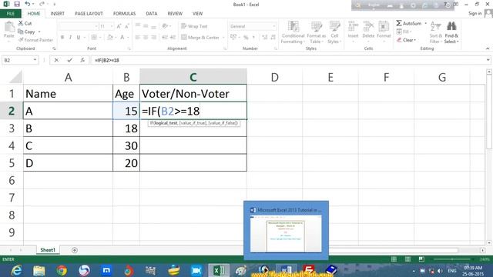
Task: Click the Format Painter brush
Action: (21, 40)
